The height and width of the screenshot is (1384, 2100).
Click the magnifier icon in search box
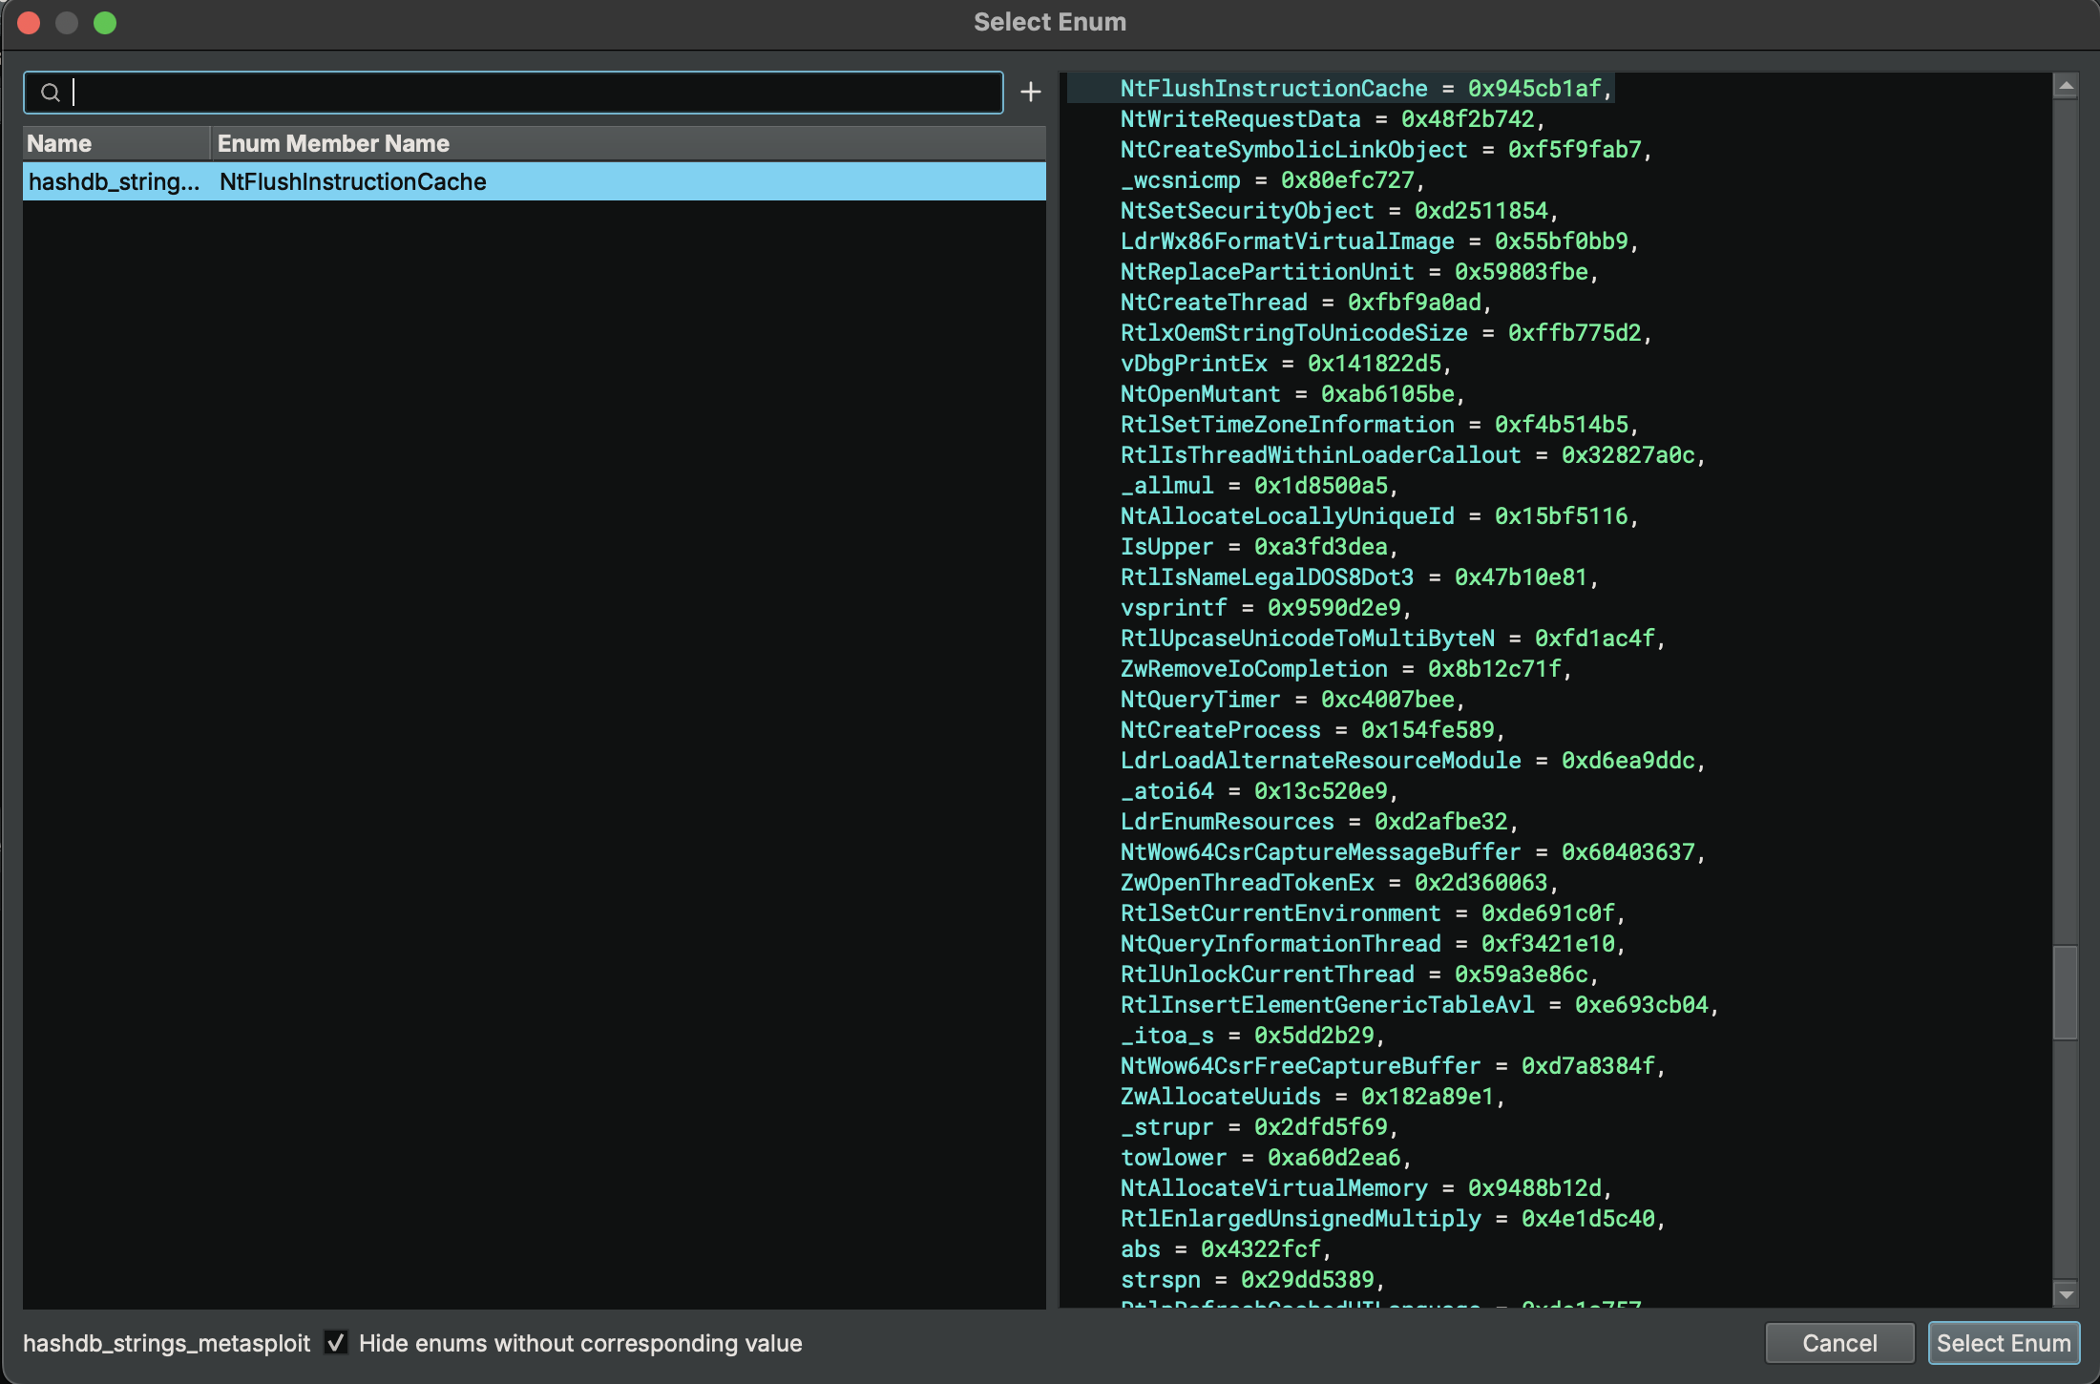coord(51,93)
